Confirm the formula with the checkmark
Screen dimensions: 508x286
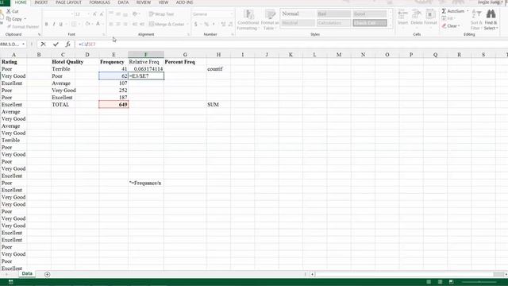coord(56,44)
